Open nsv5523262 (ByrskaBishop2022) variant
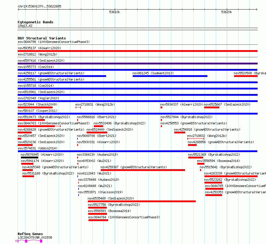 point(230,180)
